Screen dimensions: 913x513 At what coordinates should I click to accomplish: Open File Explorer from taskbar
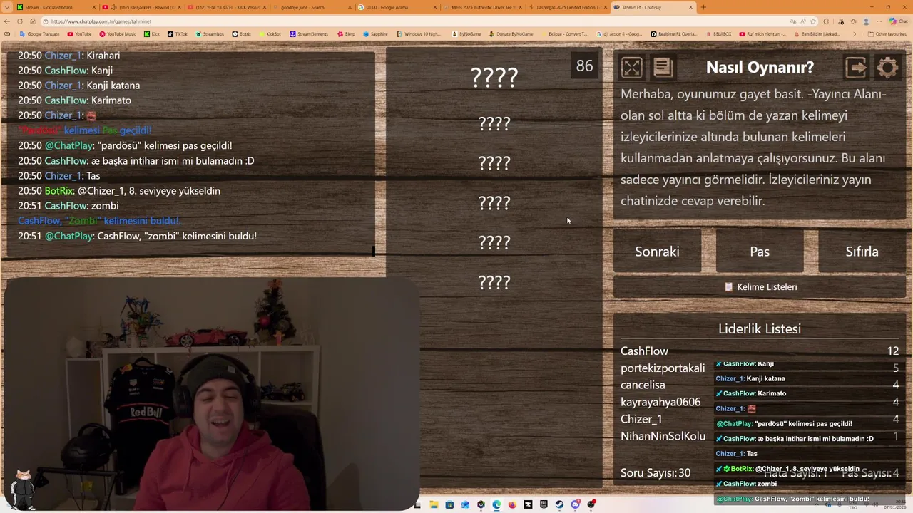(433, 504)
